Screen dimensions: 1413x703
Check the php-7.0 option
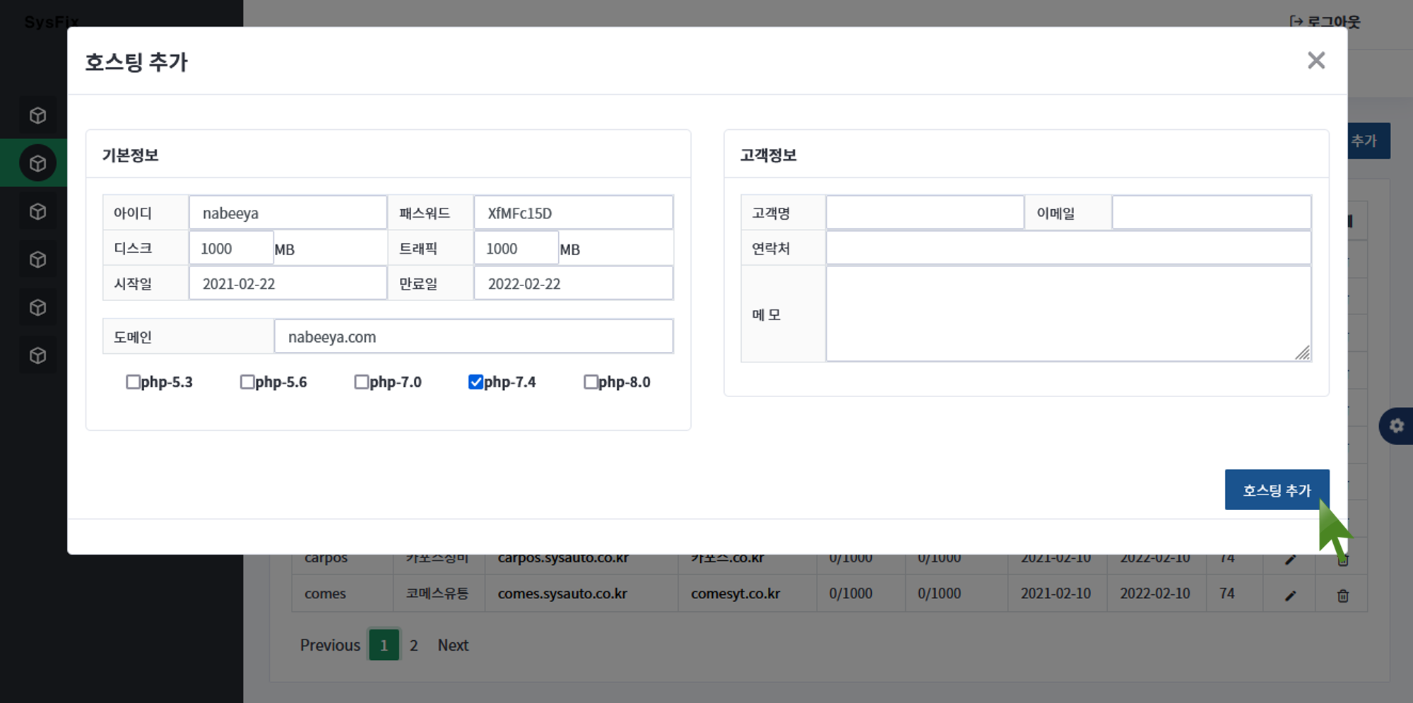click(361, 382)
